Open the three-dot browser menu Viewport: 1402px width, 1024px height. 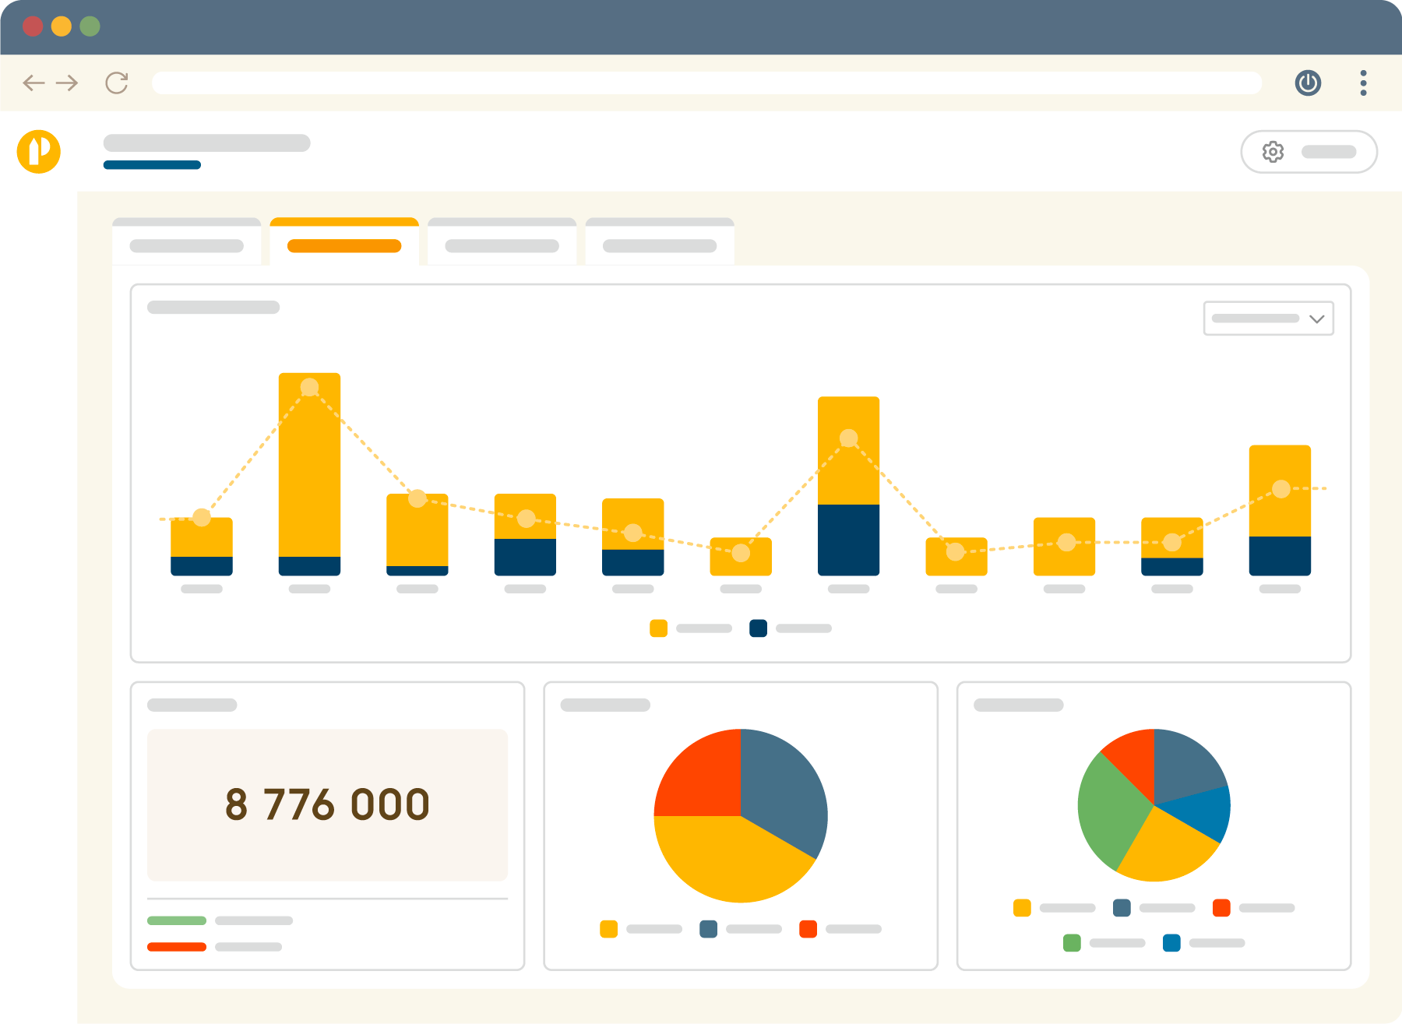(x=1363, y=83)
